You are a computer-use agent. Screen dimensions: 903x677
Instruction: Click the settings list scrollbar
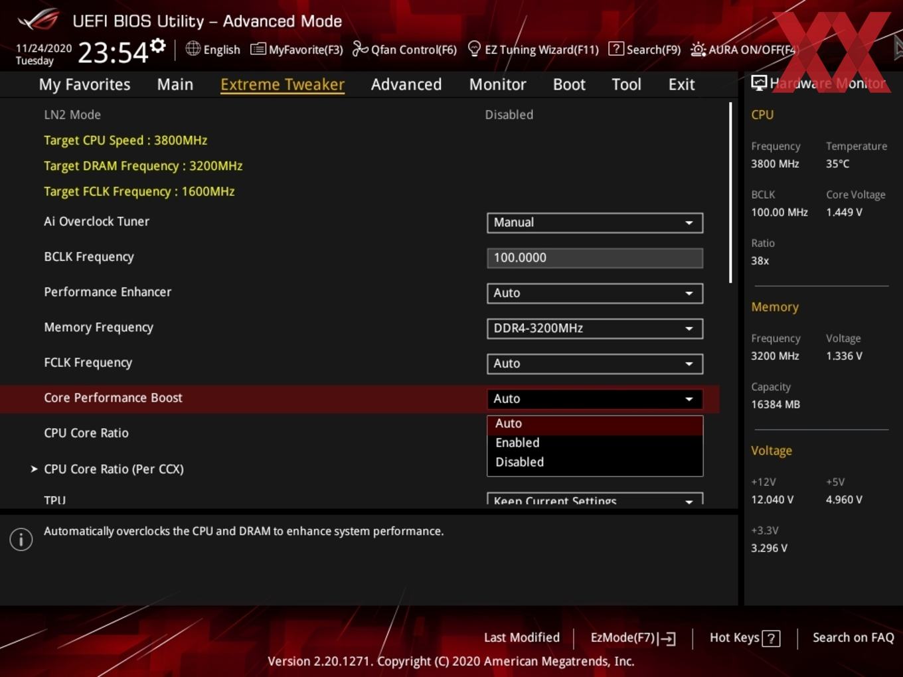730,192
